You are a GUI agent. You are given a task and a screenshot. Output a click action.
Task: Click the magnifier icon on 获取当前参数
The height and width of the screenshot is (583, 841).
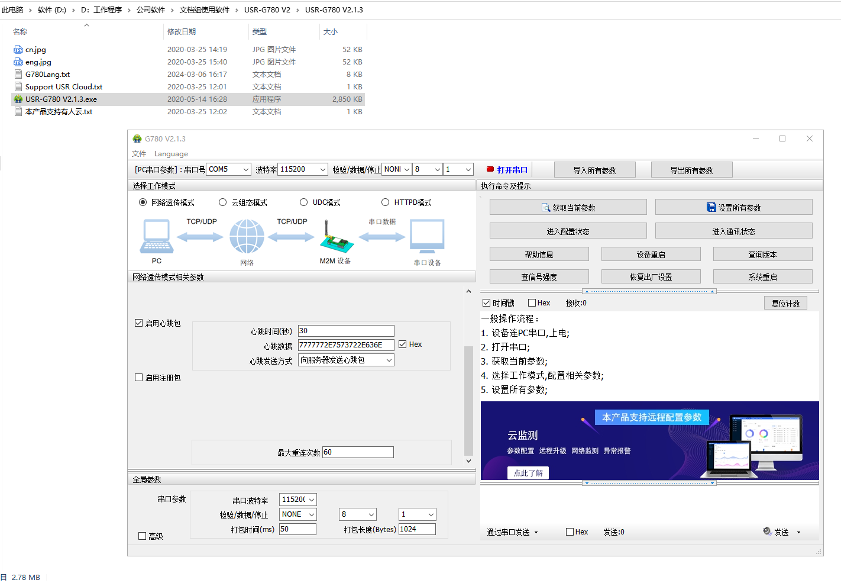tap(546, 208)
